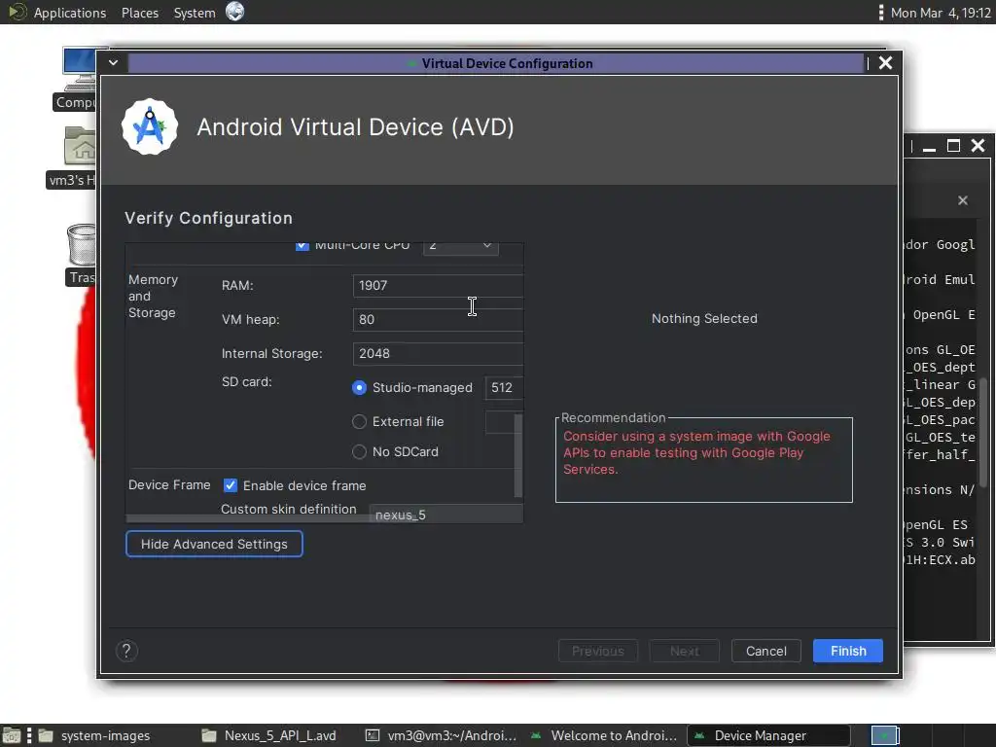Select No SDCard option
Viewport: 996px width, 747px height.
(359, 451)
